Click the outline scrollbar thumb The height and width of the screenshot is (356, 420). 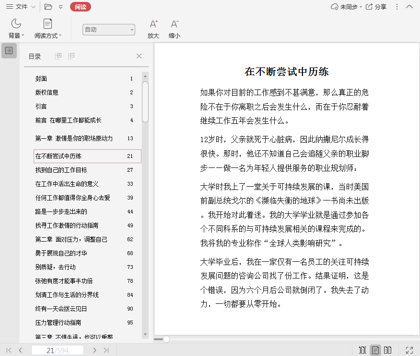click(145, 102)
